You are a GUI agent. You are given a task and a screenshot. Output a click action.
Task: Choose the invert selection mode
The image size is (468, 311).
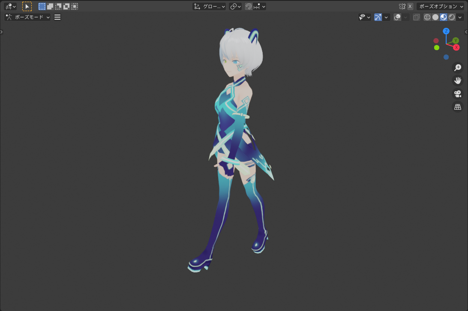tap(66, 6)
